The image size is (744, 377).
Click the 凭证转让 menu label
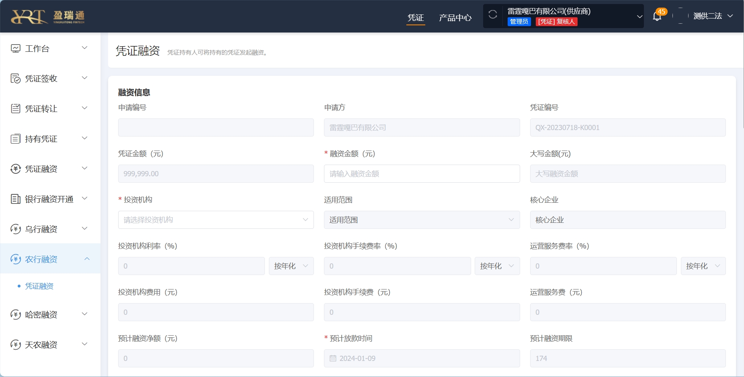41,109
